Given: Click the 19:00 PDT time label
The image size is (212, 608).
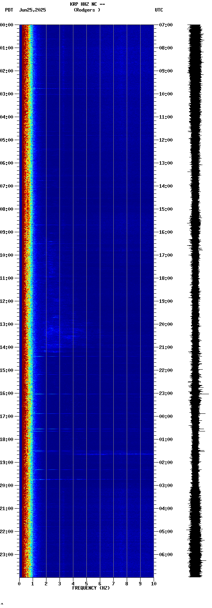Looking at the screenshot, I should click(x=7, y=463).
